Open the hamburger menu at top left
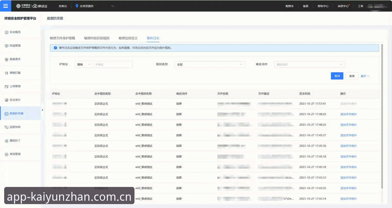Viewport: 392px width, 208px height. click(5, 6)
